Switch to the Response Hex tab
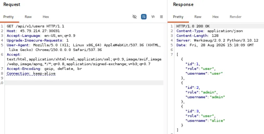This screenshot has height=134, width=264. (216, 17)
